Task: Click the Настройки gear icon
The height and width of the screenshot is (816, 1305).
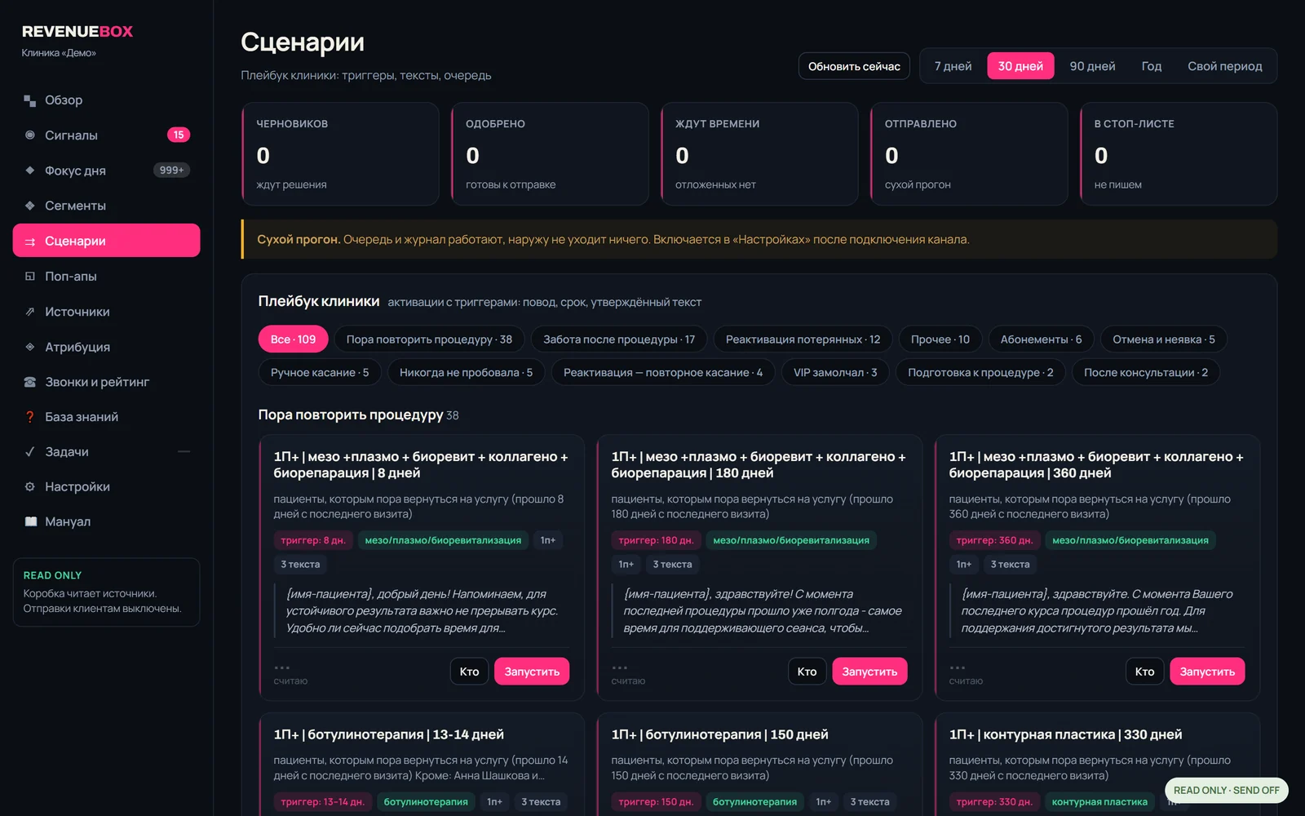Action: click(x=30, y=487)
